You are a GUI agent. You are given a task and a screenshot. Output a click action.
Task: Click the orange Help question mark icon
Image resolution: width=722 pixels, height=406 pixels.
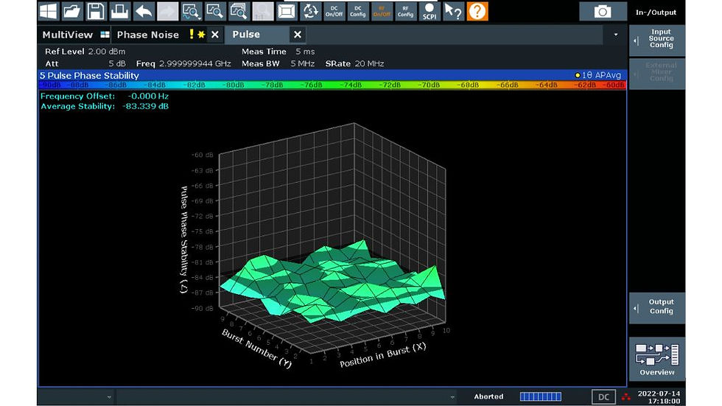(x=477, y=10)
